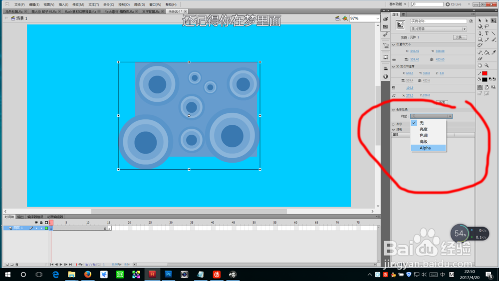The width and height of the screenshot is (499, 281).
Task: Open the workspace switcher dropdown
Action: click(x=398, y=4)
